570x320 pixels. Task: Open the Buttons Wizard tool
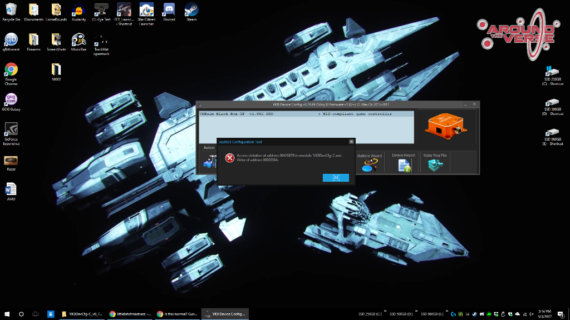370,163
